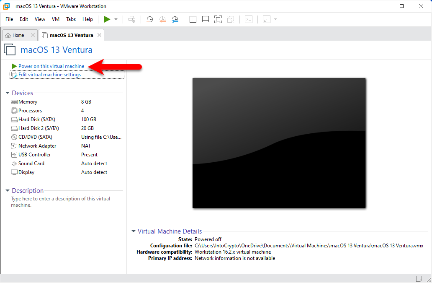Click the VM screen preview thumbnail
Viewport: 432px width, 283px height.
click(x=279, y=143)
